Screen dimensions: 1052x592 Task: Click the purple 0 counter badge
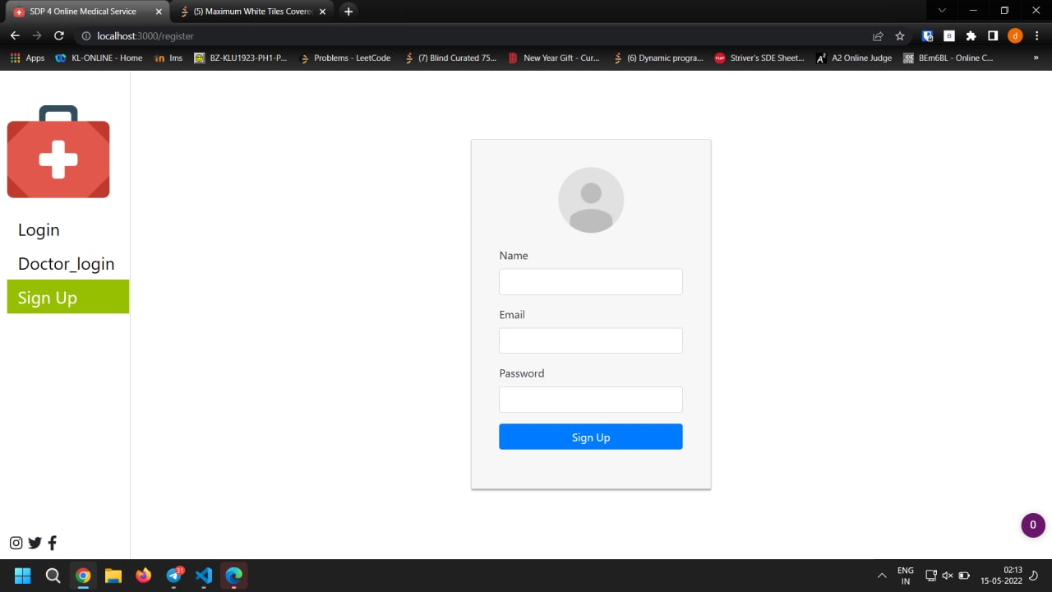(x=1033, y=525)
